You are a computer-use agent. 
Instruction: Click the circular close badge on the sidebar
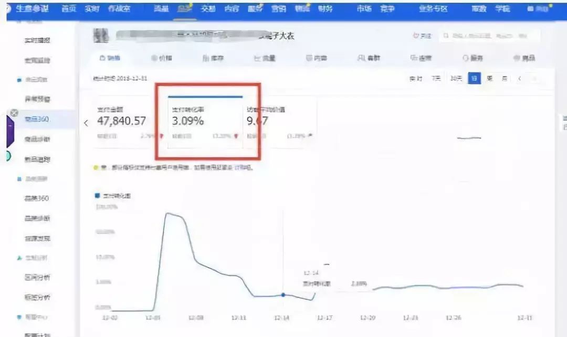[x=13, y=113]
